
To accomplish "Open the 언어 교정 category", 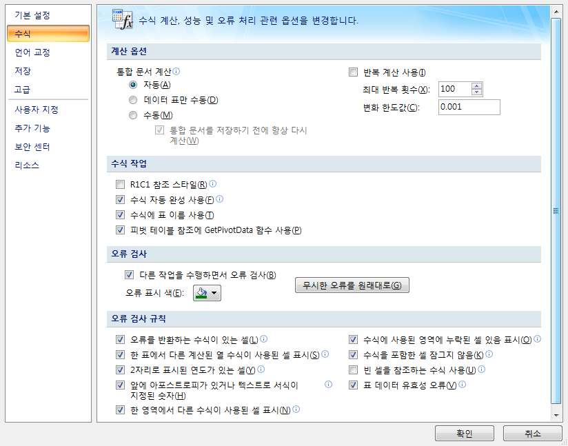I will coord(48,52).
